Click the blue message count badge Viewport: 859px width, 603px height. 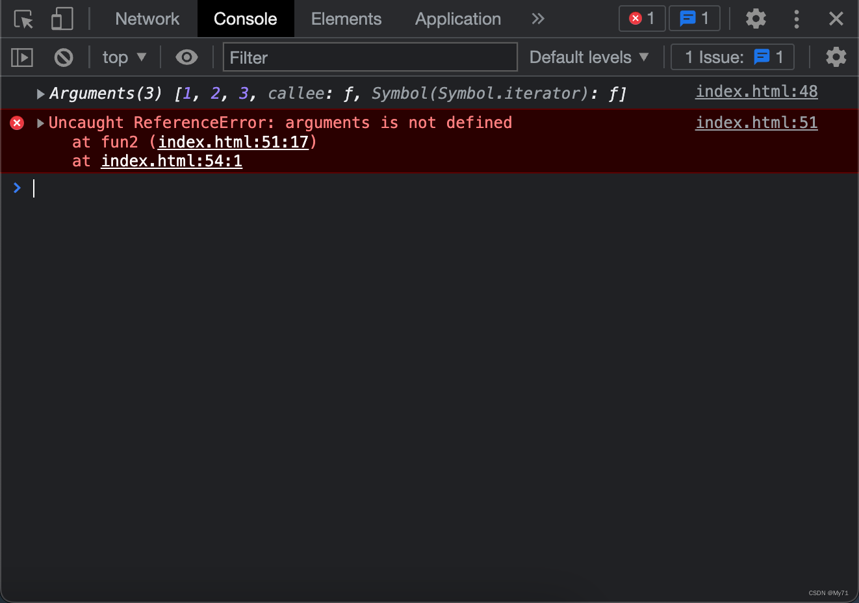pyautogui.click(x=694, y=19)
